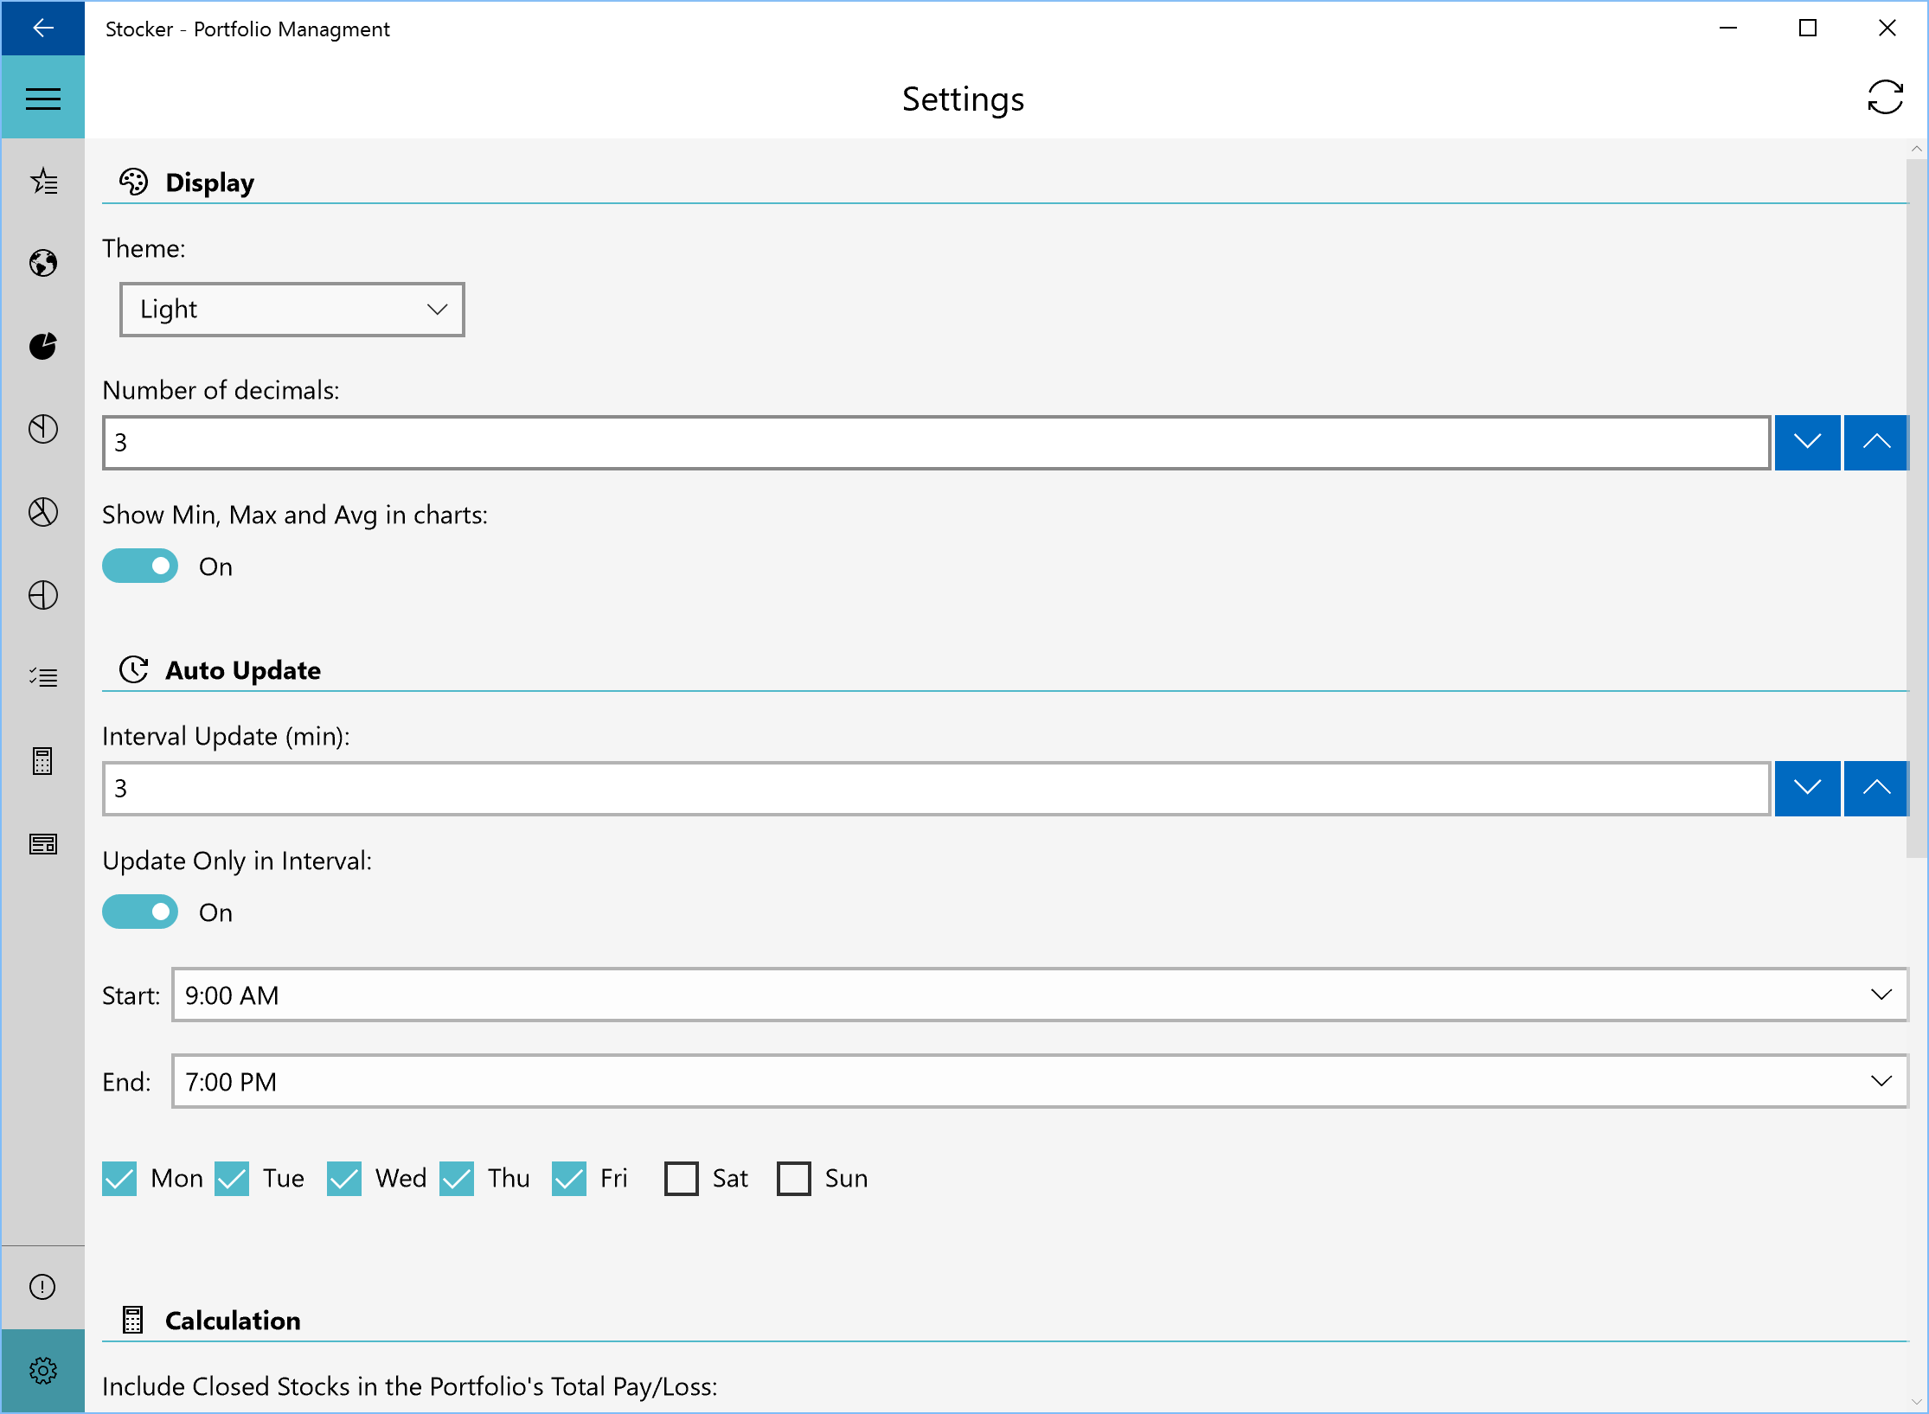The image size is (1929, 1414).
Task: Click the checklist icon in sidebar
Action: pos(42,677)
